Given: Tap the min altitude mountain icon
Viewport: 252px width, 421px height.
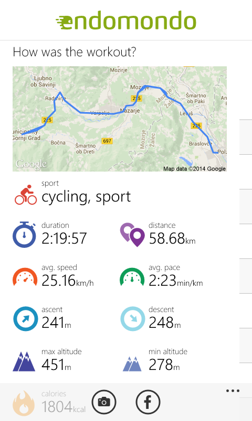Looking at the screenshot, I should (132, 364).
